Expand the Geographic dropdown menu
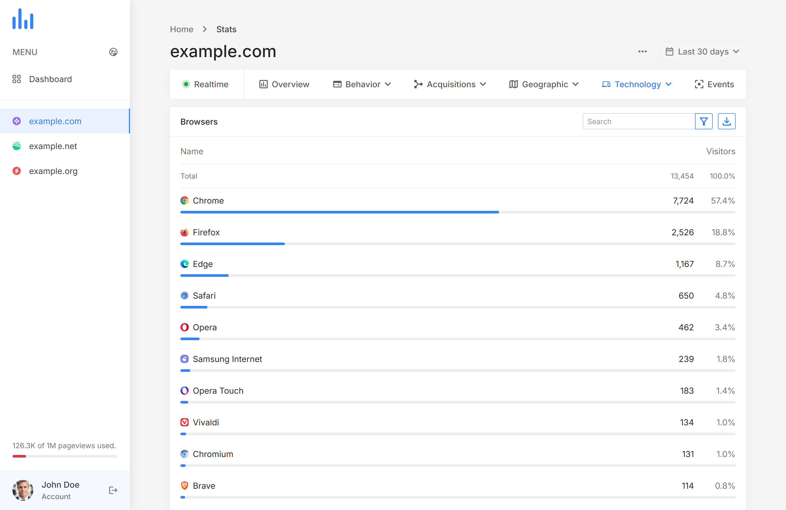Image resolution: width=786 pixels, height=510 pixels. (544, 84)
